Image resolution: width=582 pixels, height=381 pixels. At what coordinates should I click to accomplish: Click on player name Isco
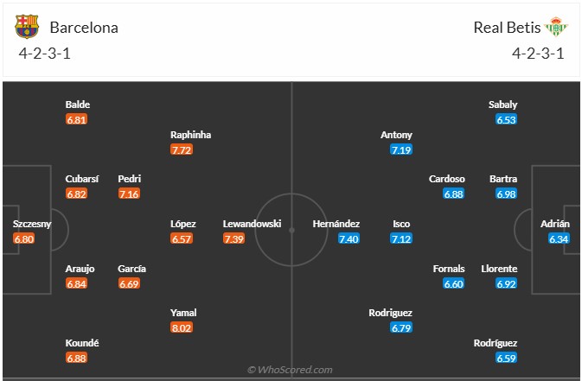coord(401,224)
